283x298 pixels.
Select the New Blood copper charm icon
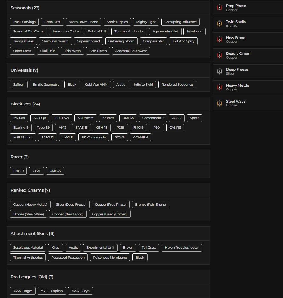pyautogui.click(x=219, y=39)
